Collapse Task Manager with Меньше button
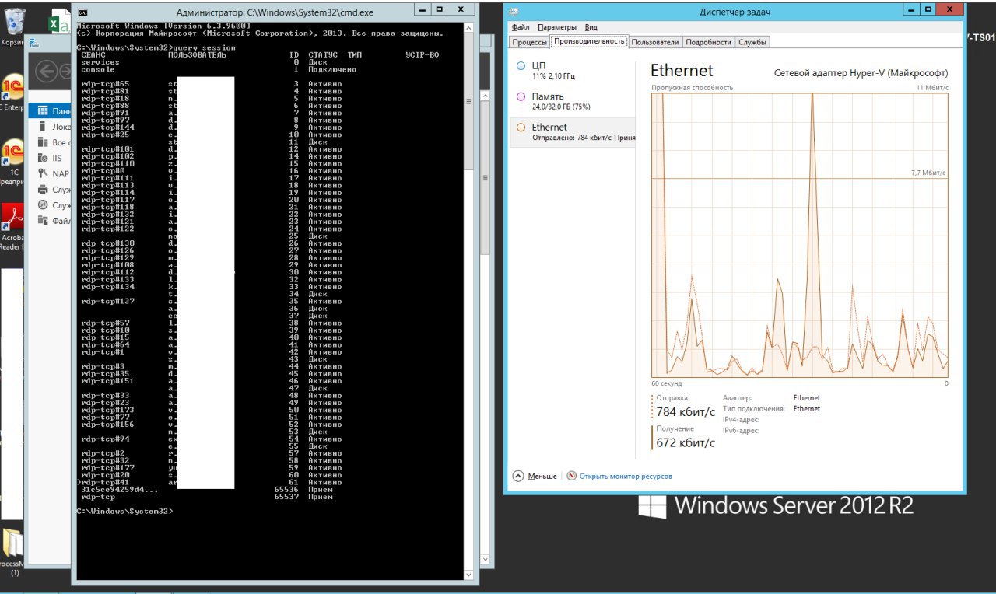 (x=535, y=476)
